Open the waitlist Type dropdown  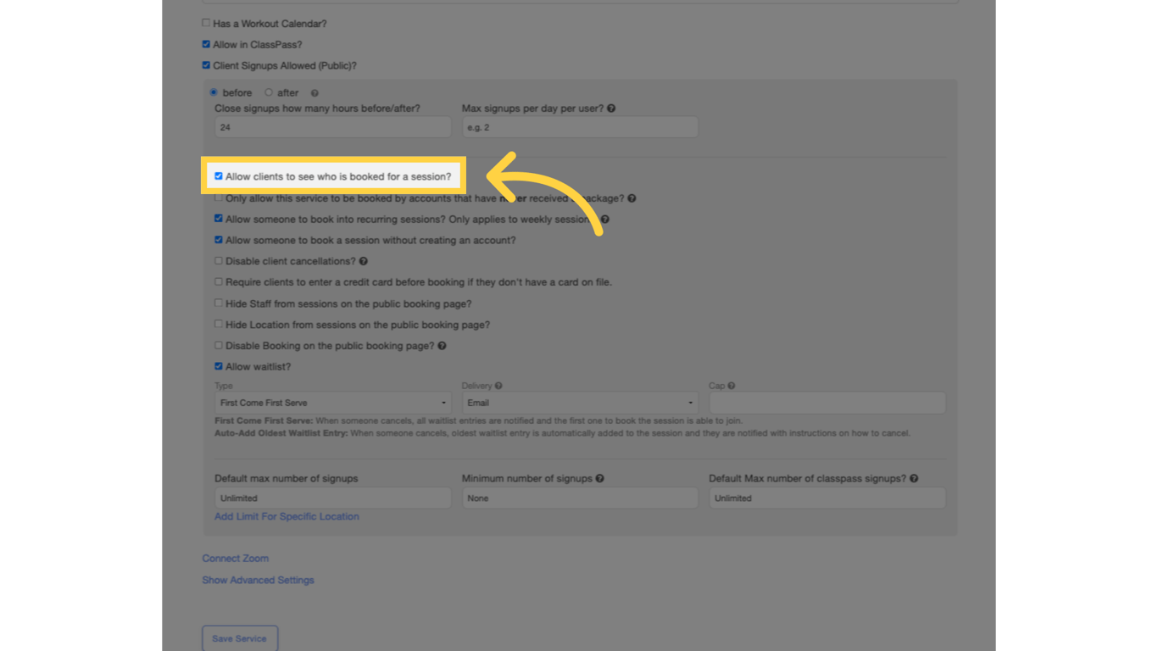331,402
